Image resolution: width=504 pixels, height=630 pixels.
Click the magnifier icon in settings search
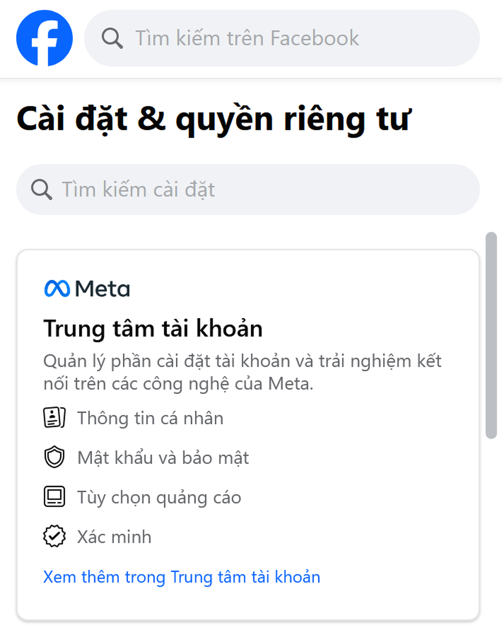[x=42, y=189]
